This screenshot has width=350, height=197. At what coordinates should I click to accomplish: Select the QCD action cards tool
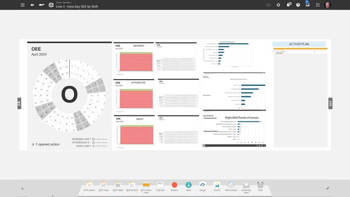point(146,188)
